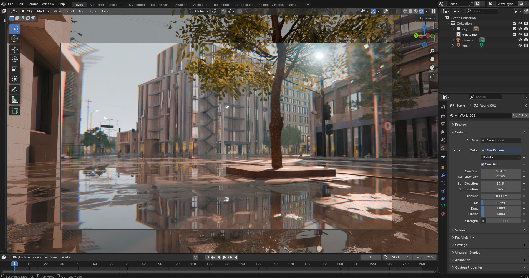The height and width of the screenshot is (278, 529).
Task: Open the Particles properties tab
Action: 443,183
